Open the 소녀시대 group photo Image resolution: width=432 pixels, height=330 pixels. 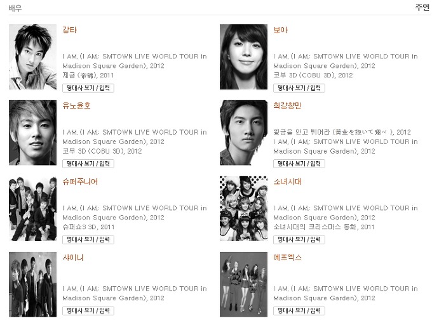[x=243, y=209]
